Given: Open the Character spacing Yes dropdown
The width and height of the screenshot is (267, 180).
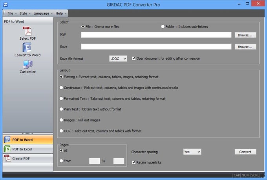Looking at the screenshot, I should click(x=192, y=152).
